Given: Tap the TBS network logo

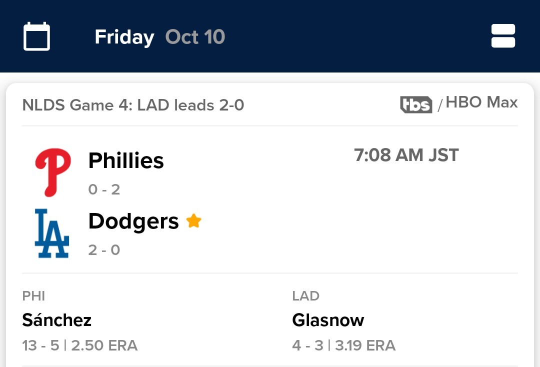Looking at the screenshot, I should (x=416, y=104).
